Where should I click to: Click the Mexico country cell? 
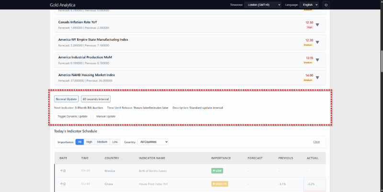110,171
